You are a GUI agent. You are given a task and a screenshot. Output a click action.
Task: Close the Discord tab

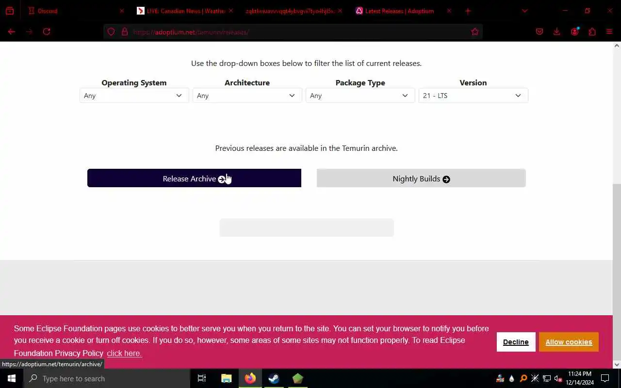[x=122, y=11]
